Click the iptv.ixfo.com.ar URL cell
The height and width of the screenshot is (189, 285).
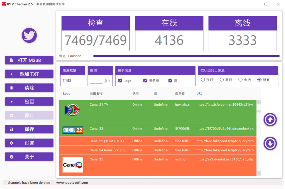coord(225,104)
